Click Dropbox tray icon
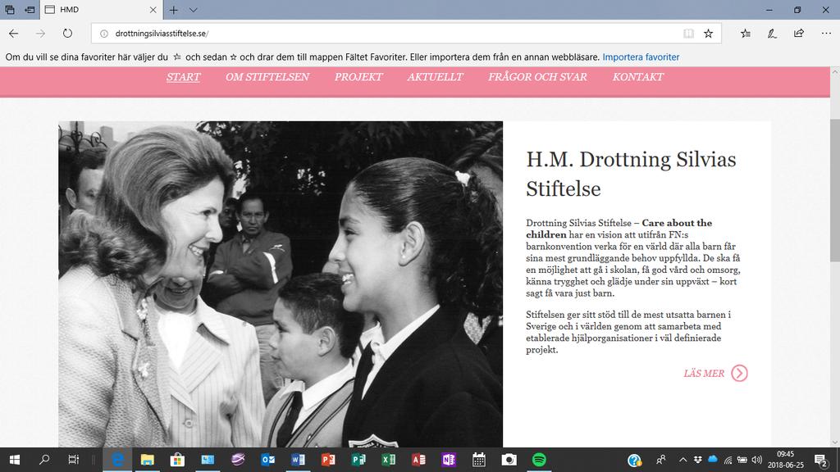Screen dimensions: 840x472 697,460
